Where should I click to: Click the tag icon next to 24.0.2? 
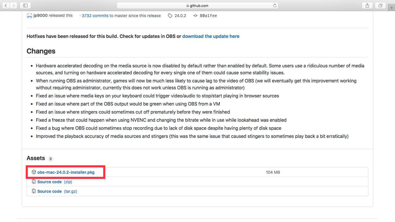pos(170,15)
